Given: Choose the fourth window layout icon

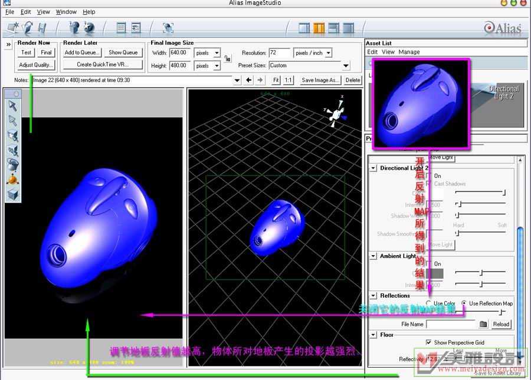Looking at the screenshot, I should pyautogui.click(x=349, y=28).
